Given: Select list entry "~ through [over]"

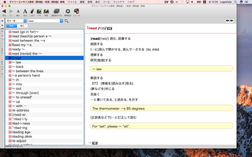Looking at the screenshot, I should 44,93.
